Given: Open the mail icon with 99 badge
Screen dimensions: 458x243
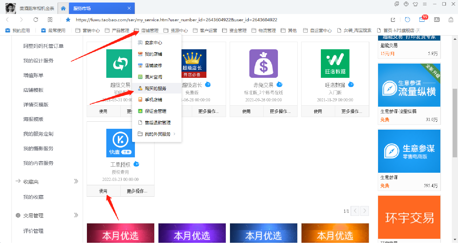Looking at the screenshot, I should pos(422,19).
